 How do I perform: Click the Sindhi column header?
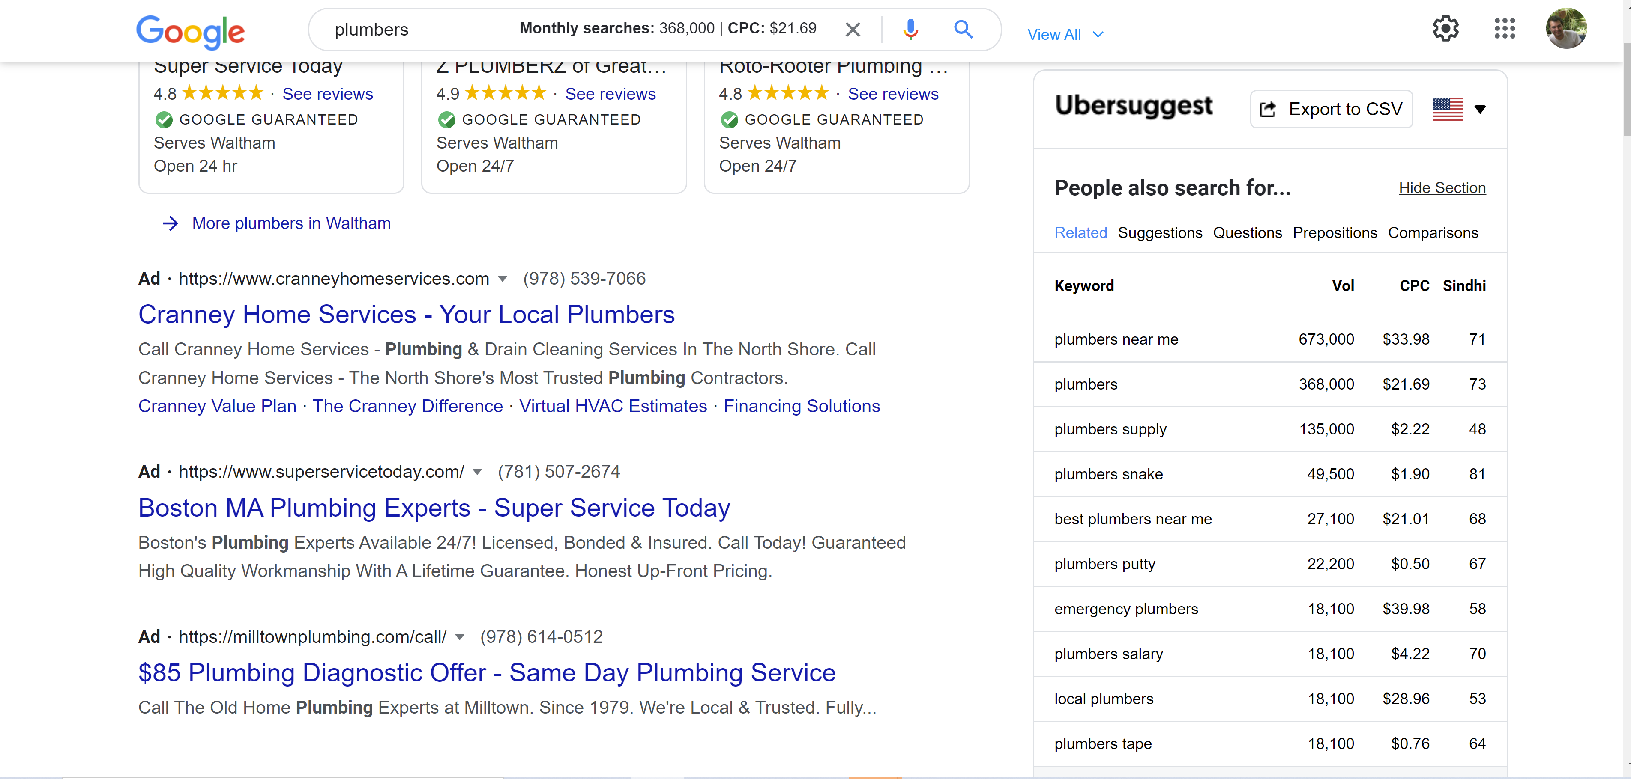tap(1464, 286)
